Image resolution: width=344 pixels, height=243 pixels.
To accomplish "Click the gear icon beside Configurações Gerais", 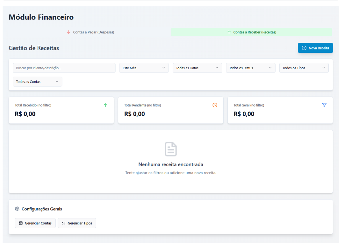I will (17, 209).
